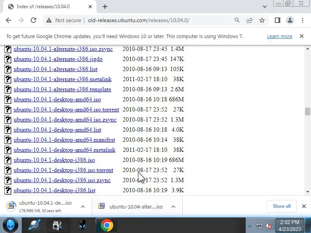Click file icon beside desktop-amd64.iso
The image size is (311, 233).
click(x=8, y=99)
